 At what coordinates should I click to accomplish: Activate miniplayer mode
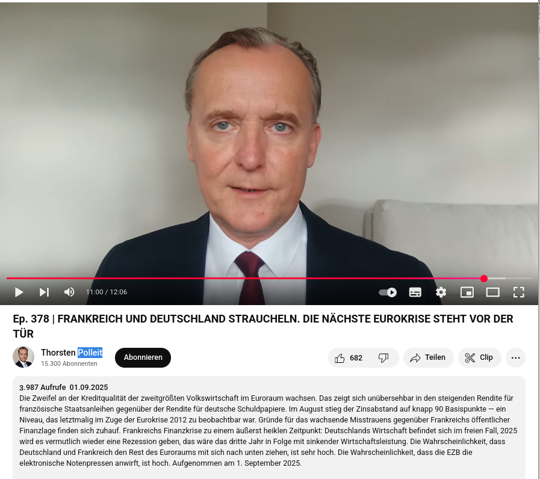pos(467,292)
